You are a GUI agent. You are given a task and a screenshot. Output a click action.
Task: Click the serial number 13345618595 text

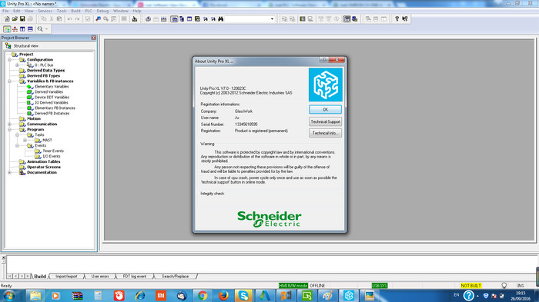246,124
